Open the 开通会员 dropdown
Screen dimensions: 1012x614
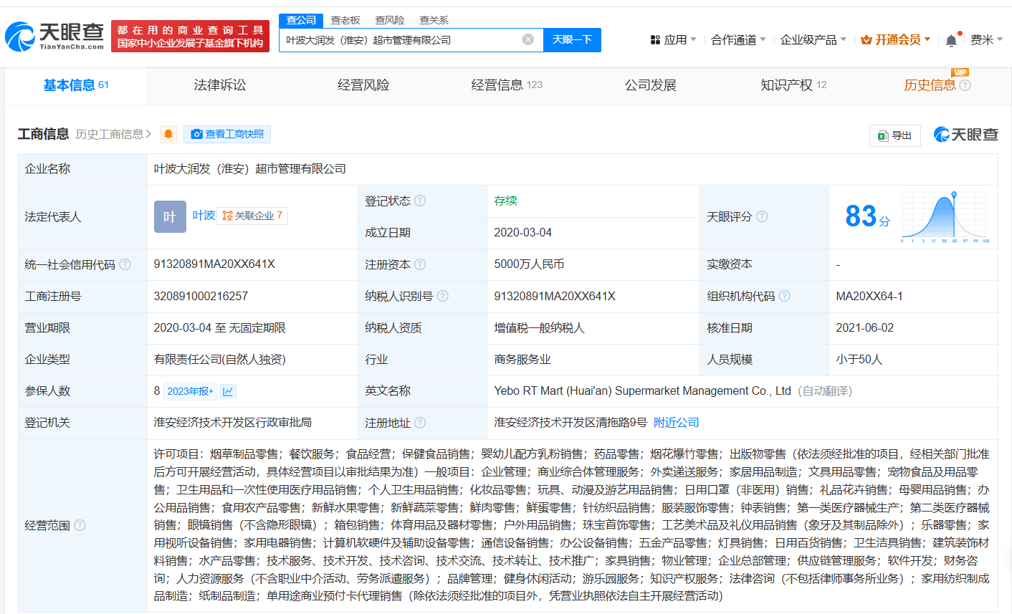pos(895,40)
